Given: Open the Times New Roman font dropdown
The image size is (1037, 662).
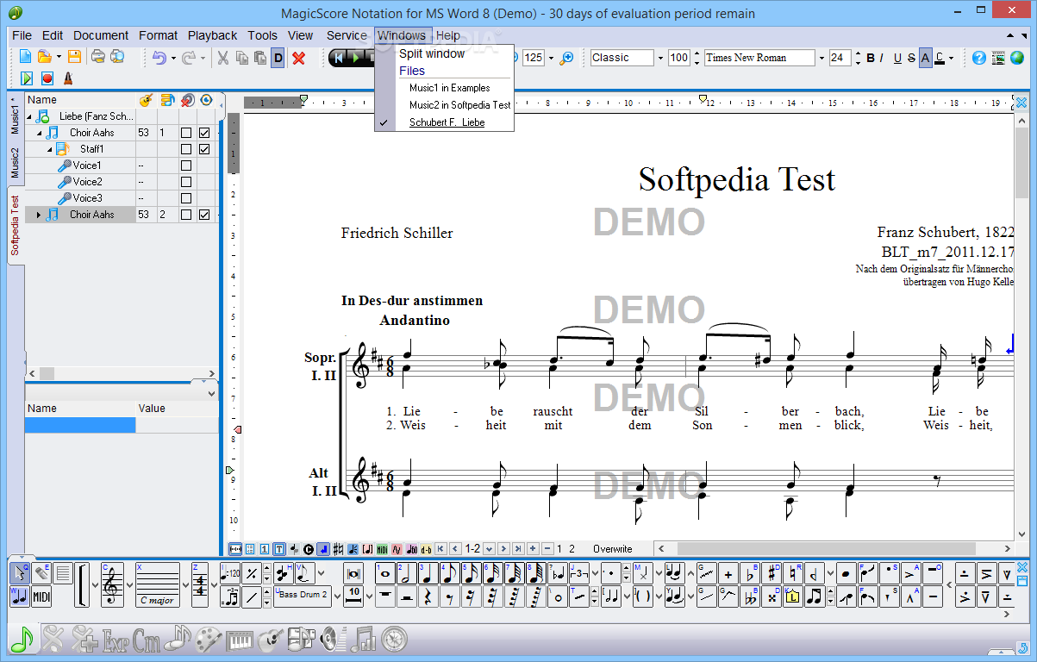Looking at the screenshot, I should [x=820, y=58].
